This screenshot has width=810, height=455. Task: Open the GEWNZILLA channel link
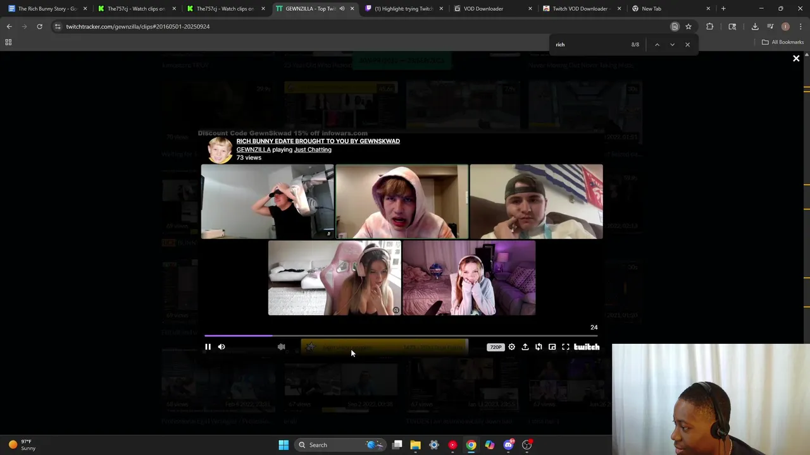pyautogui.click(x=253, y=150)
